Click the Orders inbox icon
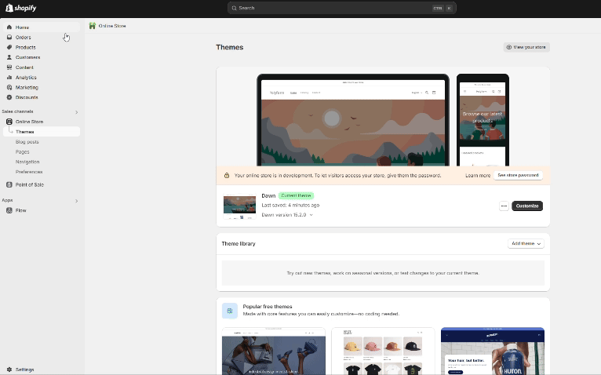The width and height of the screenshot is (601, 375). 9,37
